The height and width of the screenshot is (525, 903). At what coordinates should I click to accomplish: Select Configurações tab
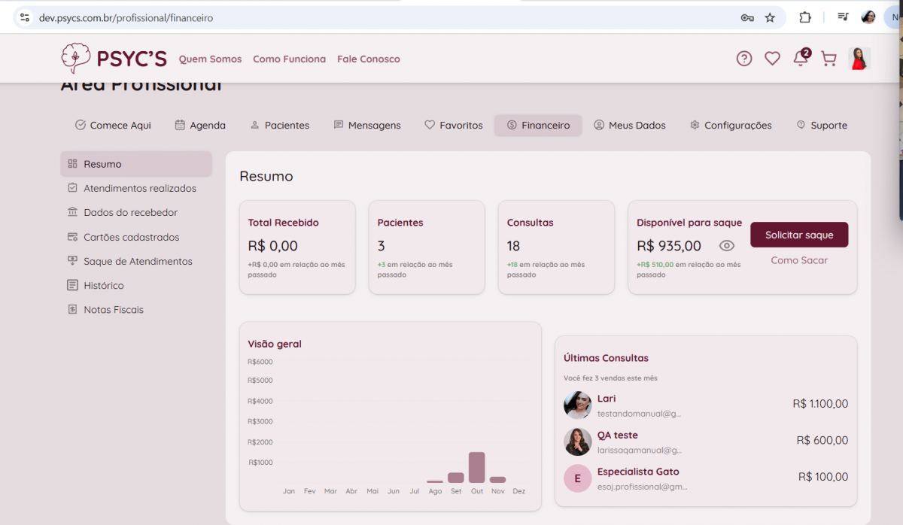[730, 126]
